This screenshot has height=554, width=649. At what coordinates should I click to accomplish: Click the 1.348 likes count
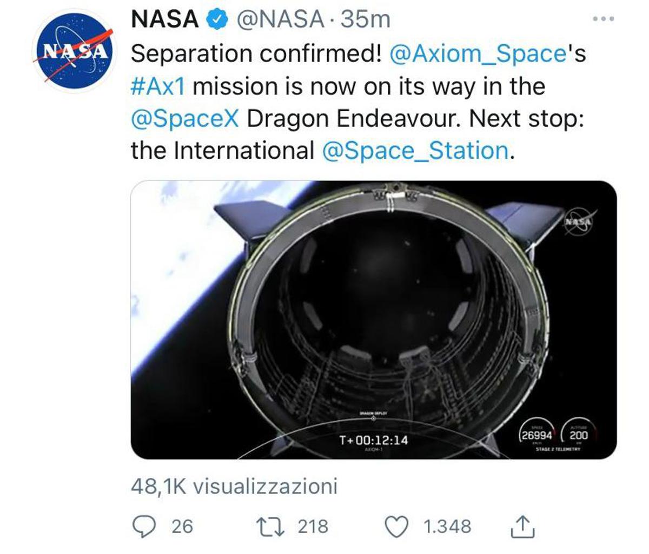coord(447,526)
